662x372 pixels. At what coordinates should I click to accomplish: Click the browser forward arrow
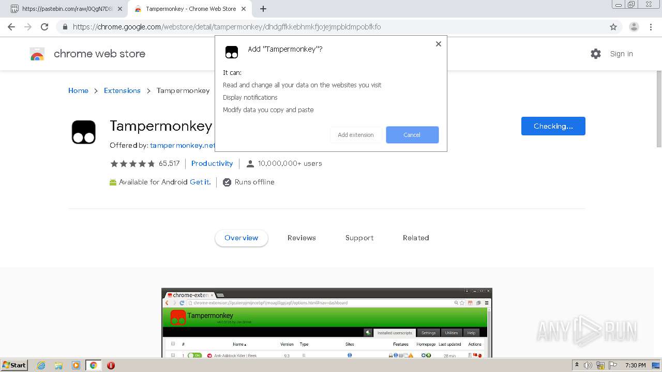[x=28, y=27]
